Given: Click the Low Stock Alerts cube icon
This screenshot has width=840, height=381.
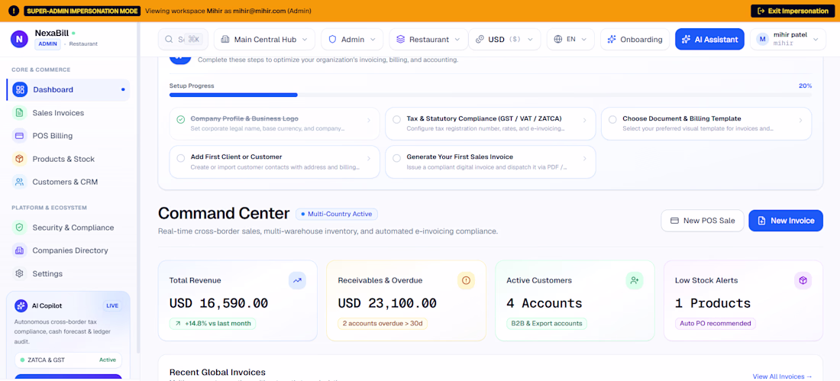Looking at the screenshot, I should tap(803, 280).
